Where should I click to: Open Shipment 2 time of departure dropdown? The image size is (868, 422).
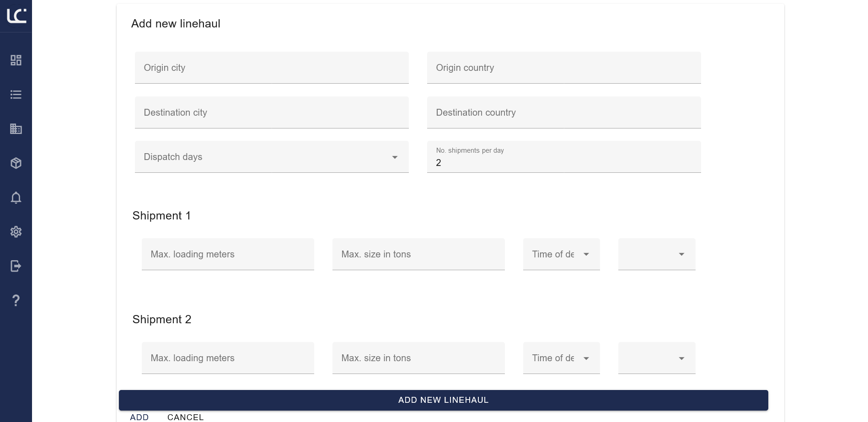tap(561, 358)
